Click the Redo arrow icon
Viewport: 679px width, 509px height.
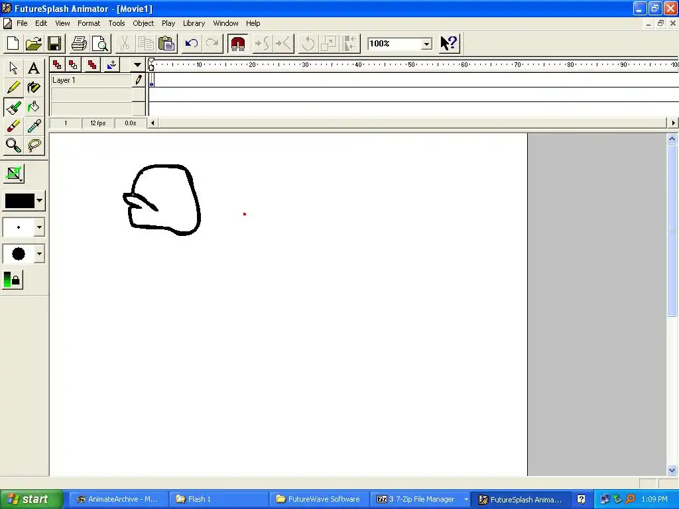[x=212, y=43]
